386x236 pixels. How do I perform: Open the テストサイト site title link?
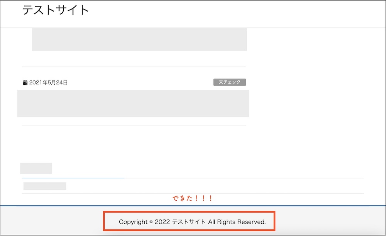(56, 10)
